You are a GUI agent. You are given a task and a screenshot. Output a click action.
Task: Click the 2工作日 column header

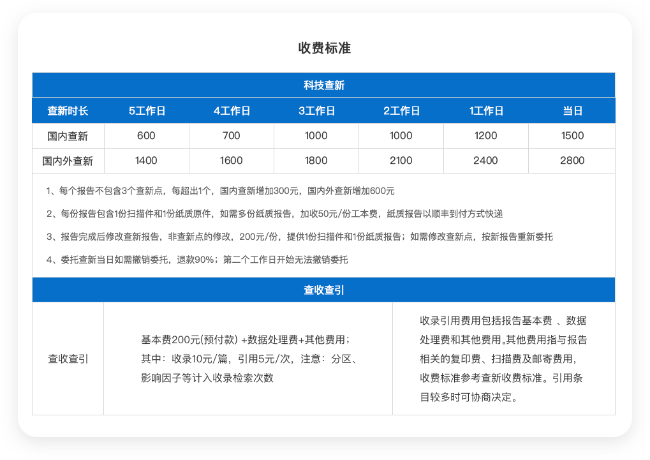pos(401,111)
